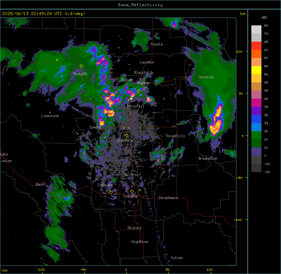Select the Lake Louise label
This screenshot has height=274, width=281.
point(6,158)
